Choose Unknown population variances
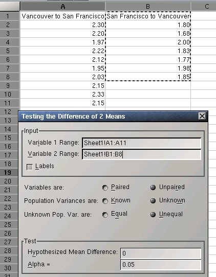The image size is (216, 277). point(153,201)
